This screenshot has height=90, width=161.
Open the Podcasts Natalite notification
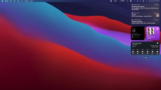[x=145, y=15]
